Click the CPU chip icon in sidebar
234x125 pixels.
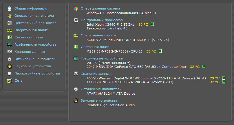(x=10, y=23)
